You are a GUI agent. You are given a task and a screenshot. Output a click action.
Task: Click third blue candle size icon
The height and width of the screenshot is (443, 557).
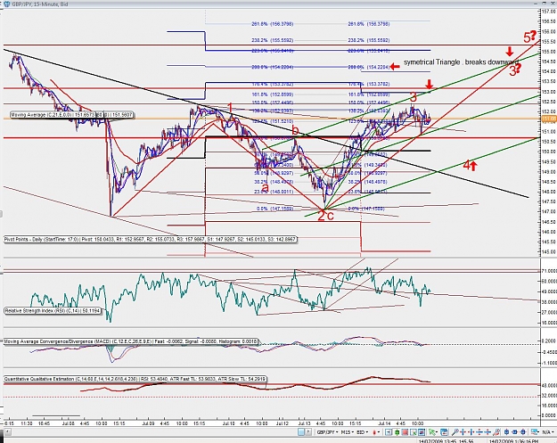pyautogui.click(x=523, y=432)
